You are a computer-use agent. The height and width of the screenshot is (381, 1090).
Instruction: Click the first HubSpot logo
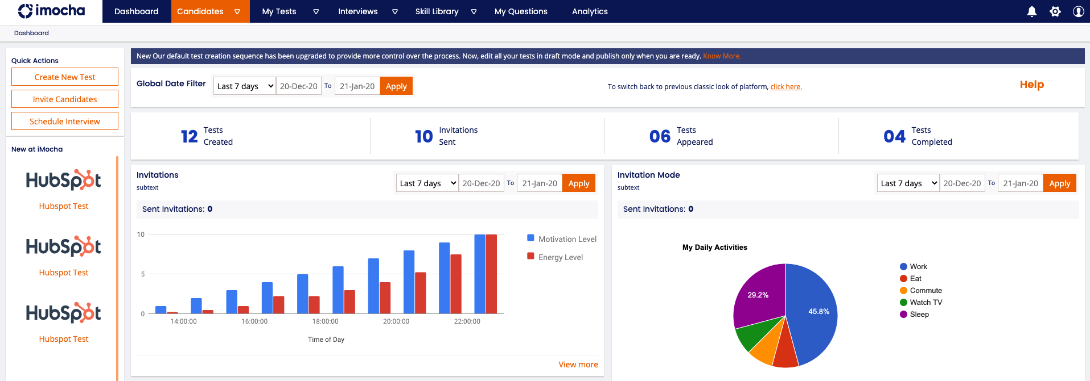click(x=64, y=180)
